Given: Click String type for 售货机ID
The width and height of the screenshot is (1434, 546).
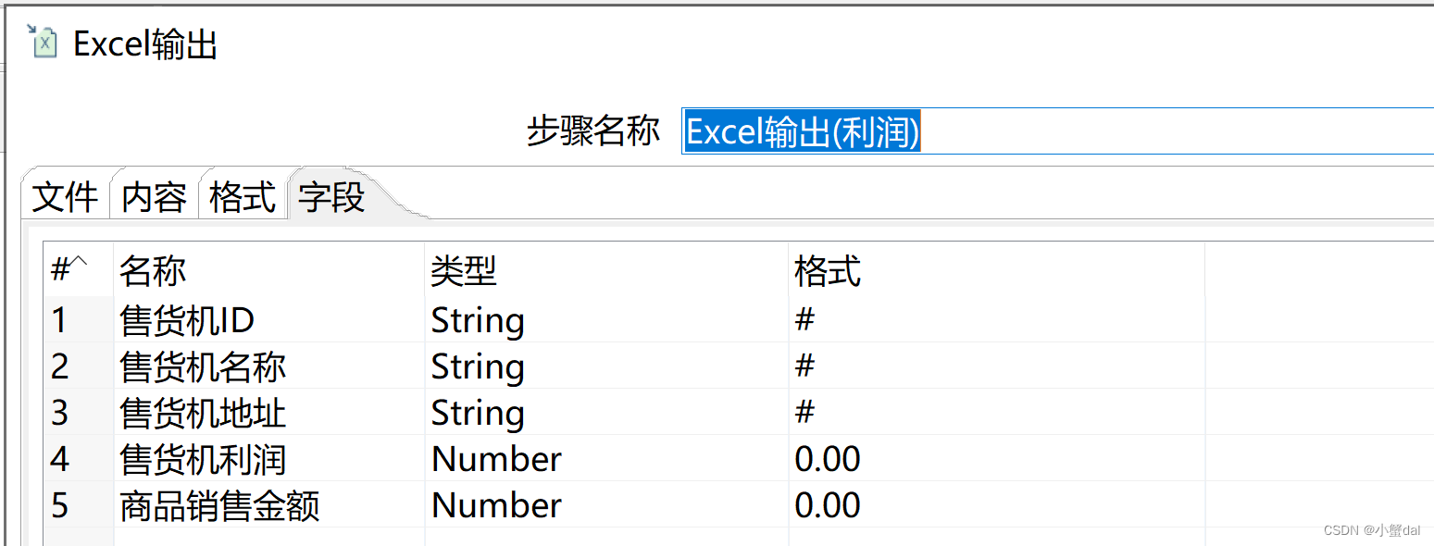Looking at the screenshot, I should coord(606,320).
